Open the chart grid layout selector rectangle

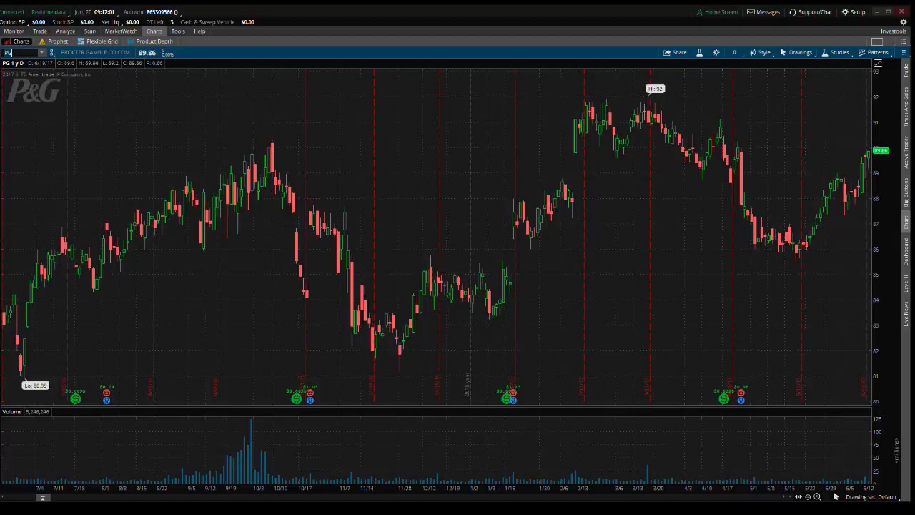pos(877,41)
